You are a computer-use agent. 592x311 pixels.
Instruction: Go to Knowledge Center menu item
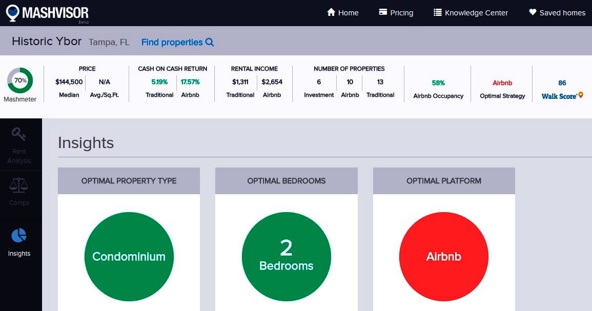point(476,13)
